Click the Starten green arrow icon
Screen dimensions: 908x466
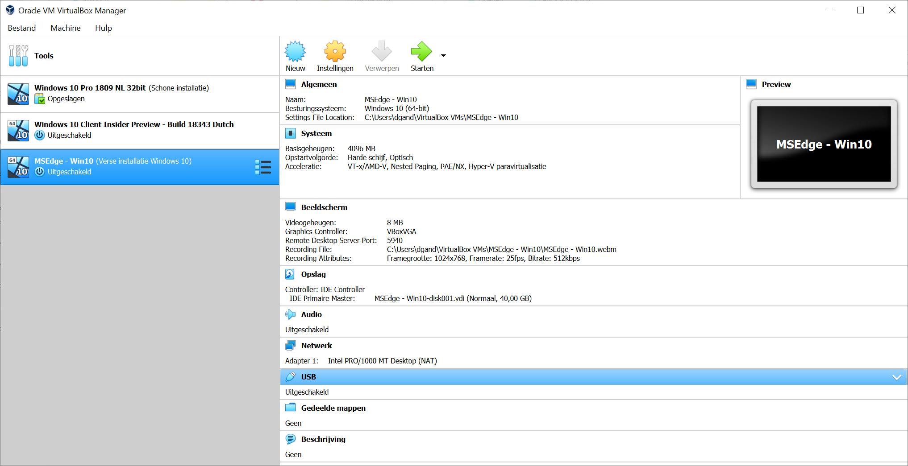[x=421, y=53]
